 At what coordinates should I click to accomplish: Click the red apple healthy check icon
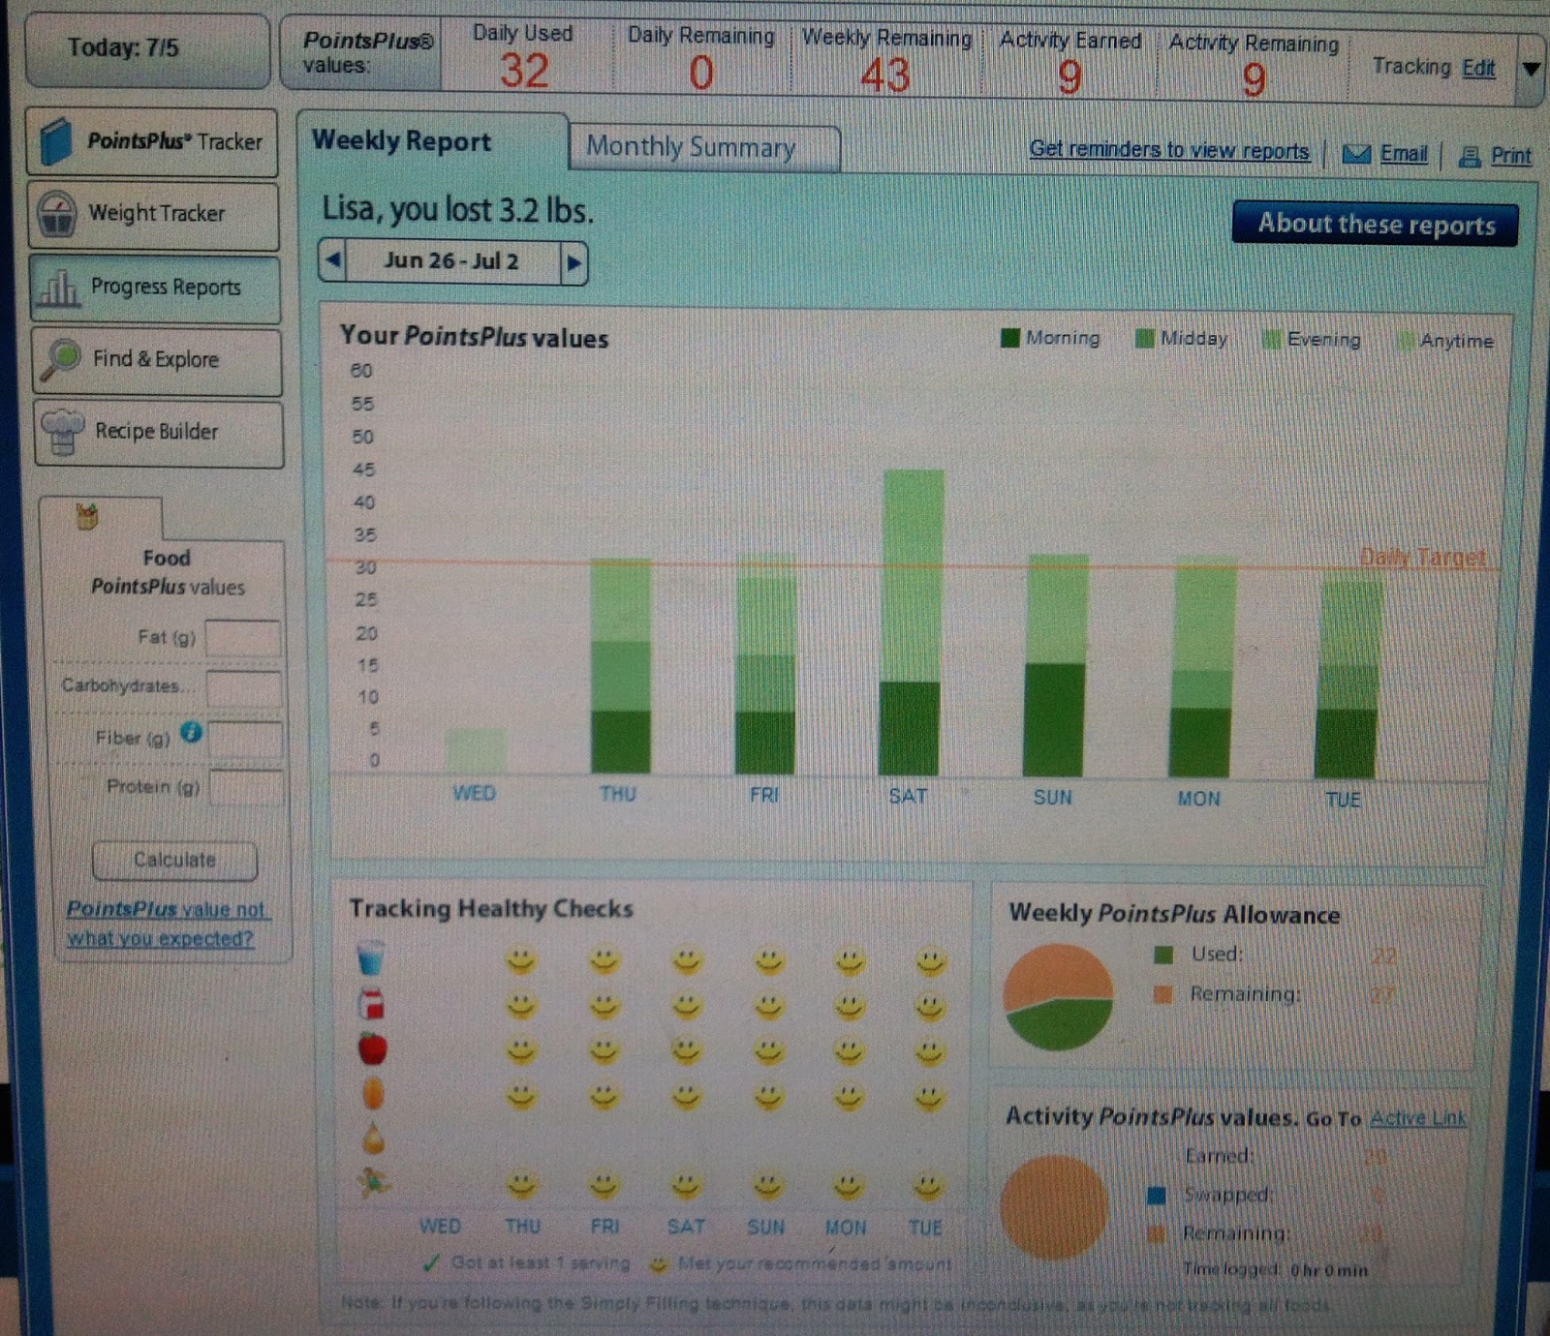[372, 1048]
